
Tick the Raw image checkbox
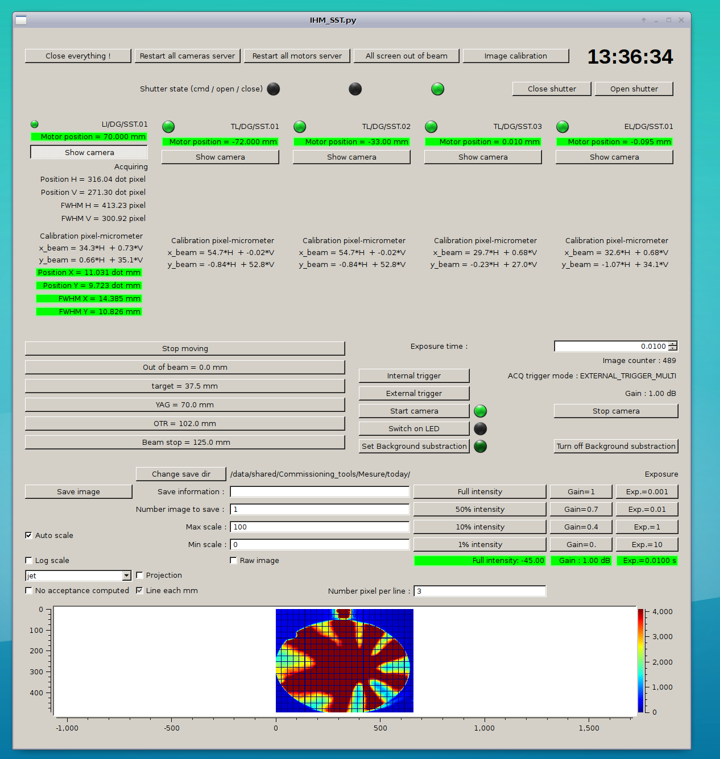pyautogui.click(x=233, y=560)
